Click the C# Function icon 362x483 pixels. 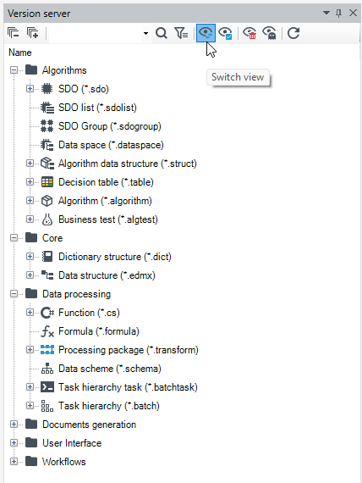click(x=47, y=313)
